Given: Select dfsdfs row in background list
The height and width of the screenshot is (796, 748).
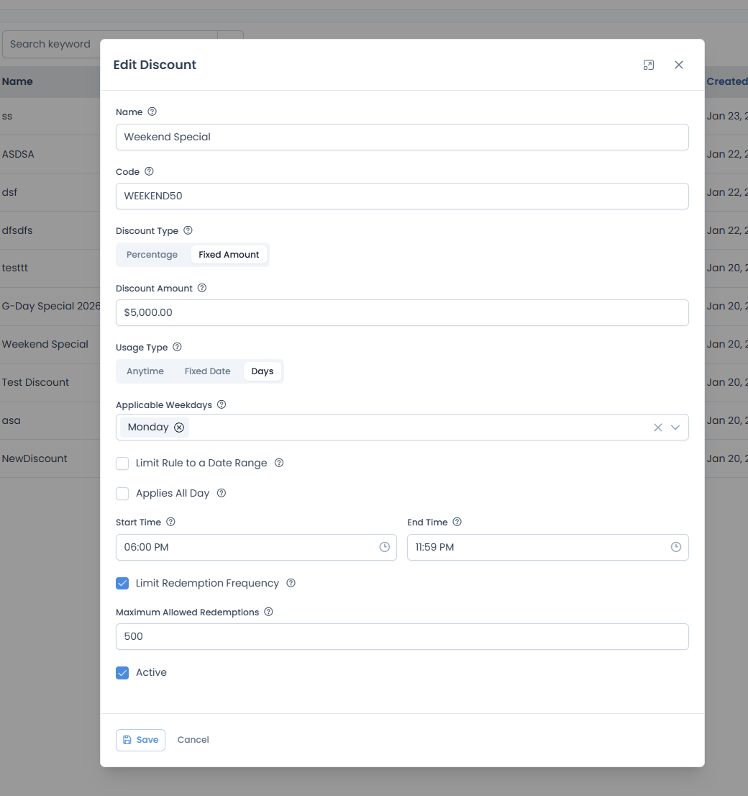Looking at the screenshot, I should tap(17, 230).
